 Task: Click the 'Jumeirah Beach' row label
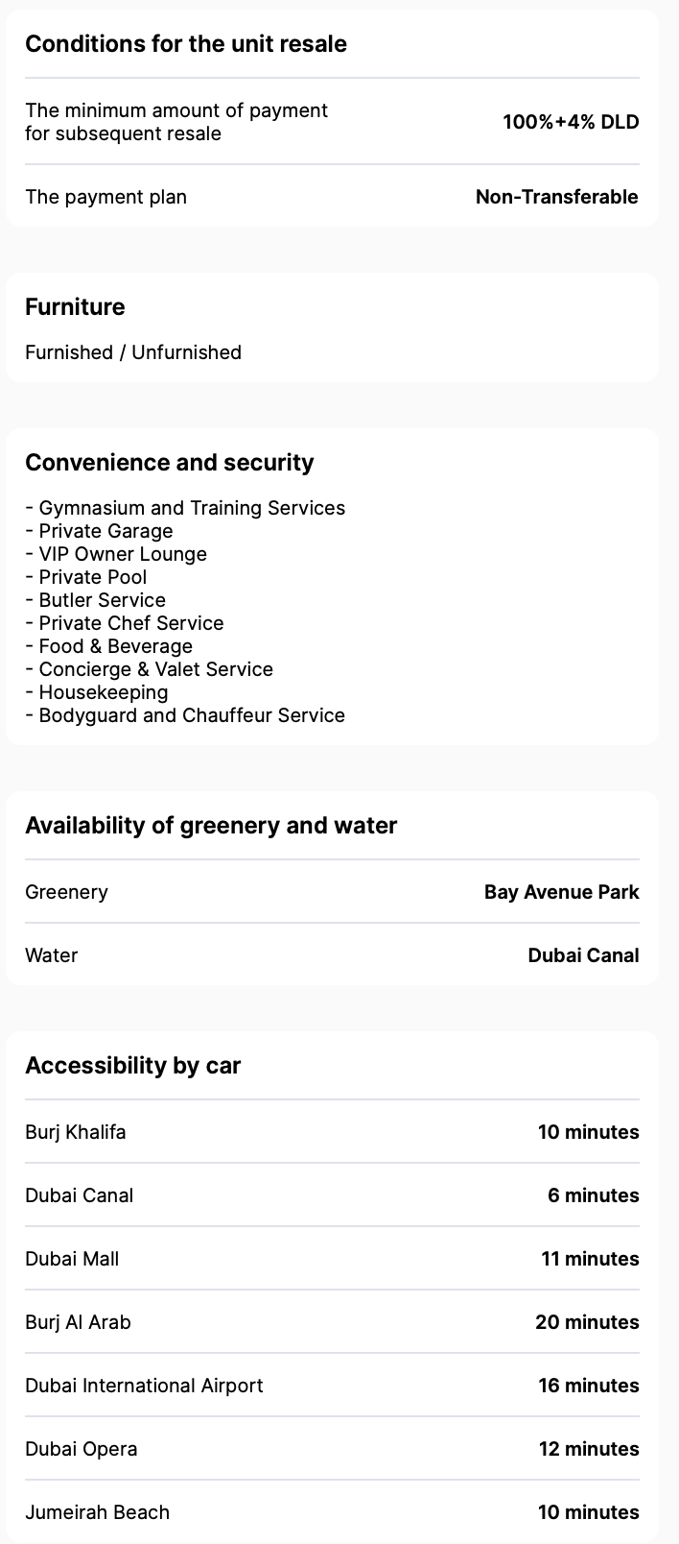click(97, 1512)
